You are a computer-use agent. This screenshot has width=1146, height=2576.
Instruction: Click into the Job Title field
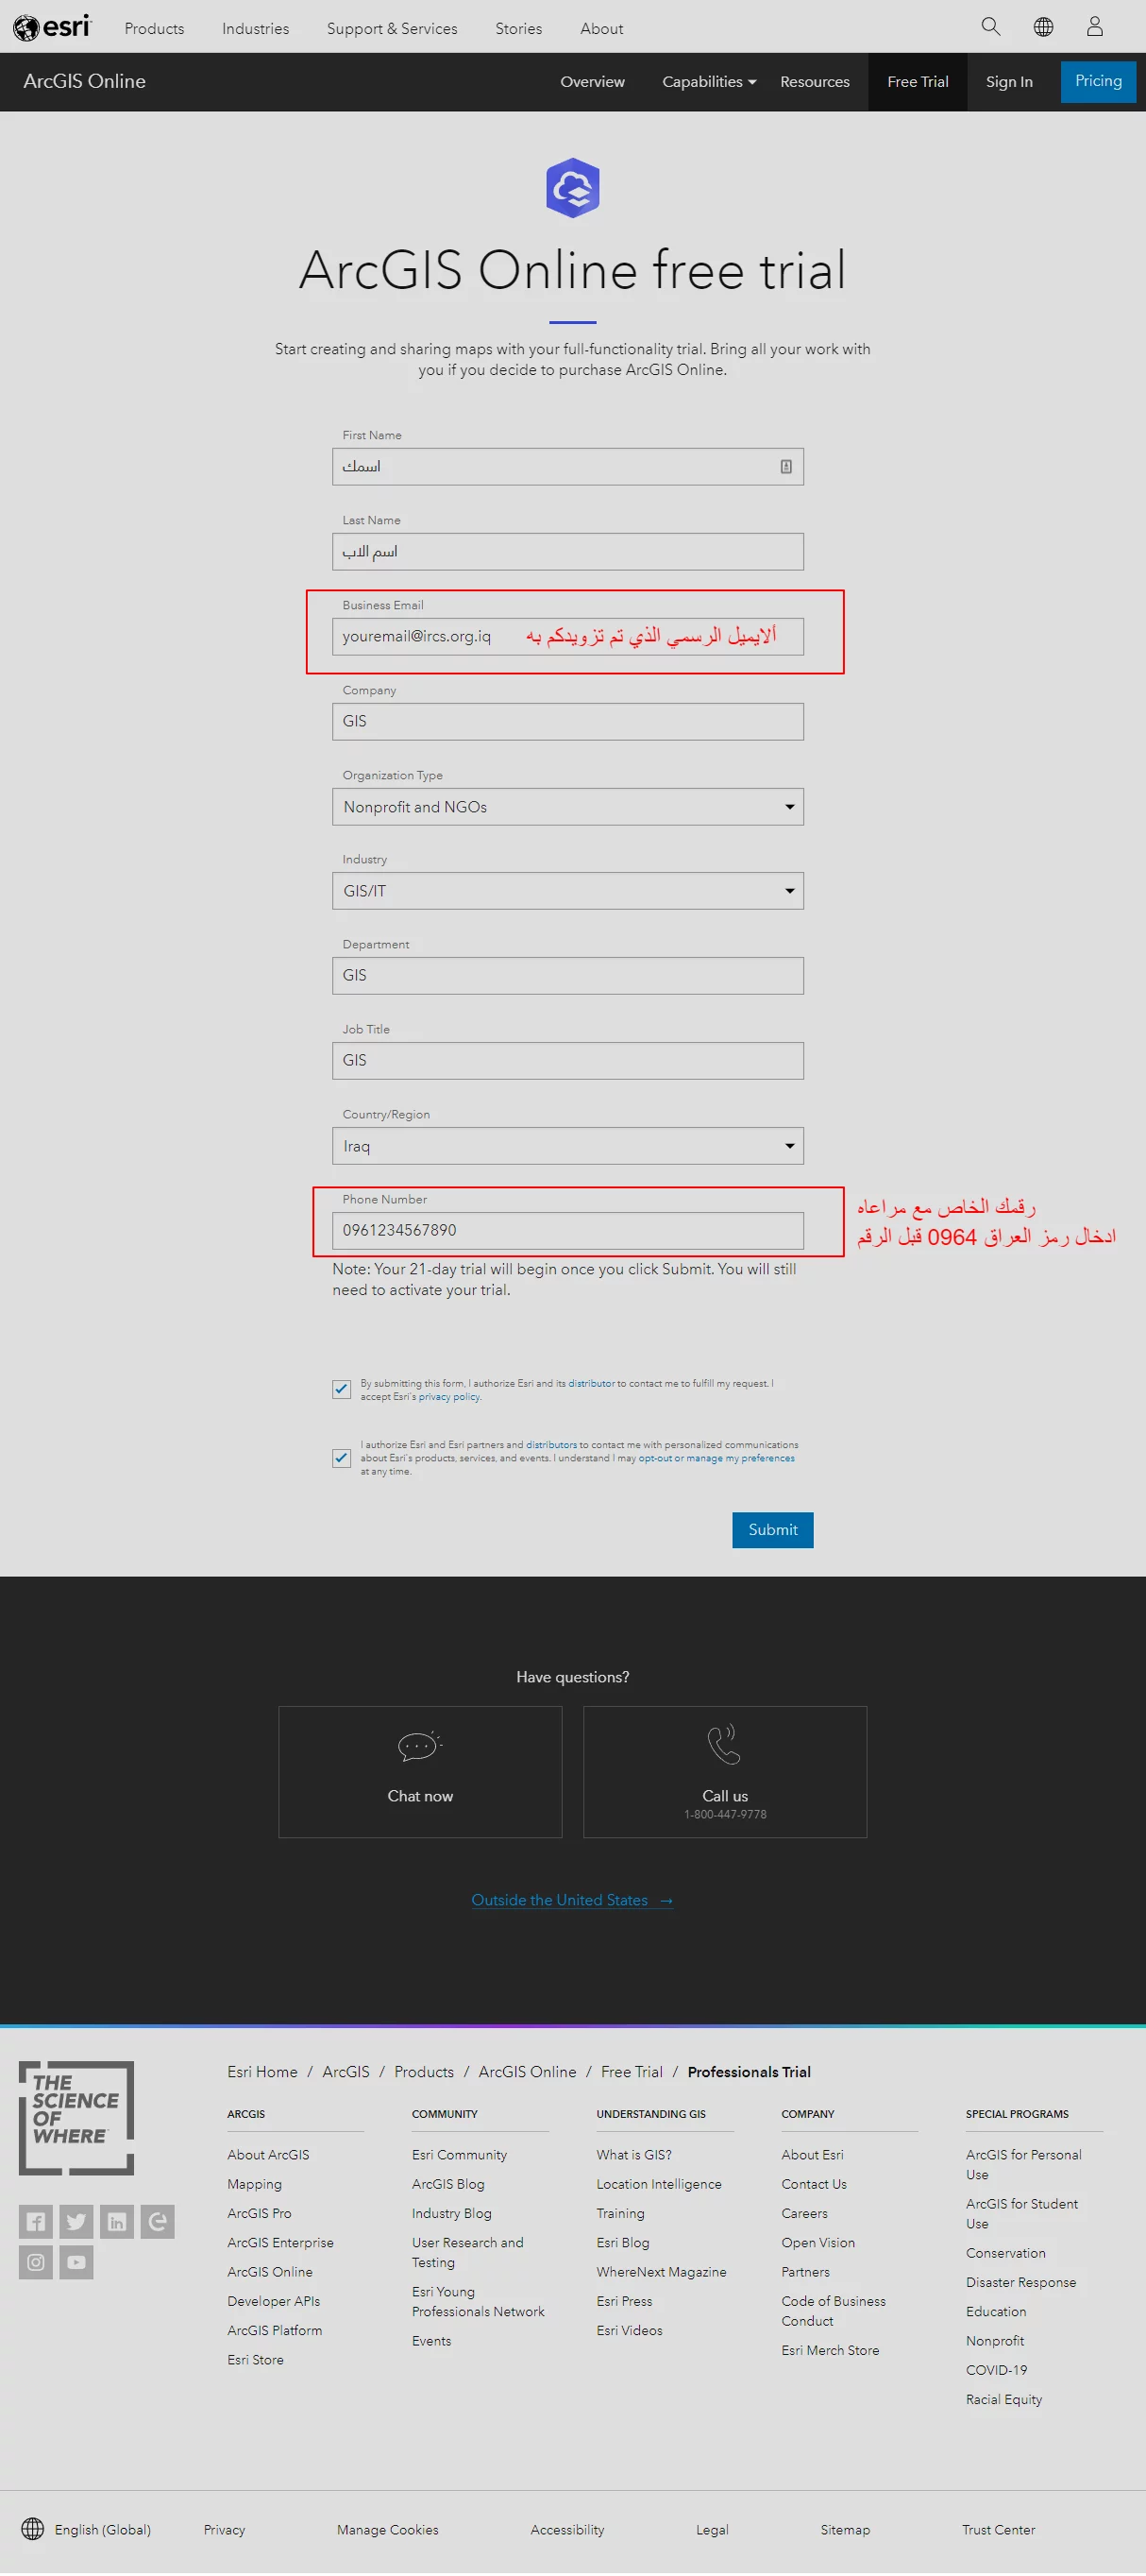(x=567, y=1062)
